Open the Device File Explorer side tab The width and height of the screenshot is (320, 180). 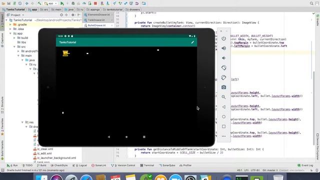click(318, 146)
